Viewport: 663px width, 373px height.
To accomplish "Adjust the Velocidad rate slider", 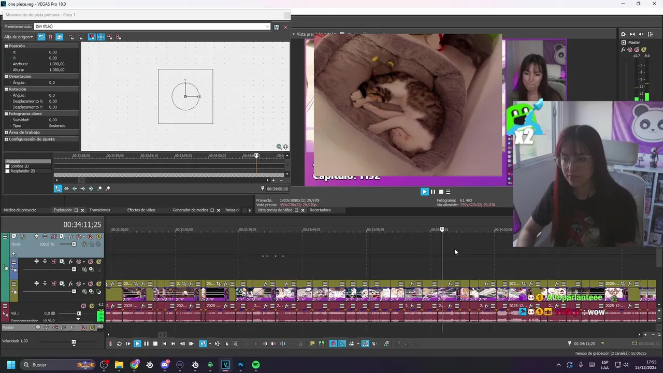I will click(x=74, y=342).
